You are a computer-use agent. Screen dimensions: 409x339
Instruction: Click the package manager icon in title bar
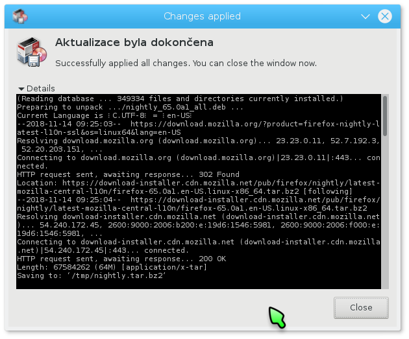tap(20, 16)
